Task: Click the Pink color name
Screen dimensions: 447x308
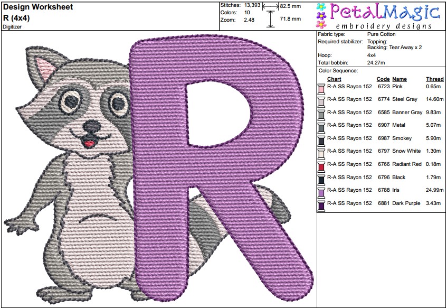Action: coord(397,87)
